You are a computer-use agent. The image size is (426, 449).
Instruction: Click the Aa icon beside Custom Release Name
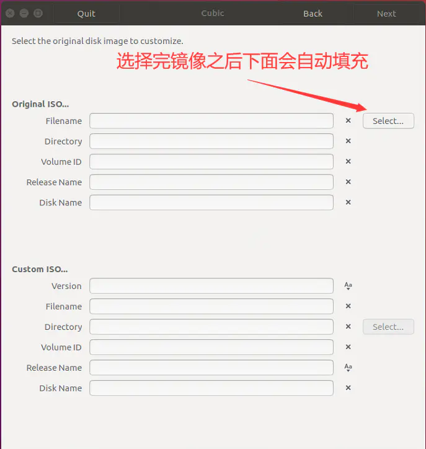click(348, 368)
